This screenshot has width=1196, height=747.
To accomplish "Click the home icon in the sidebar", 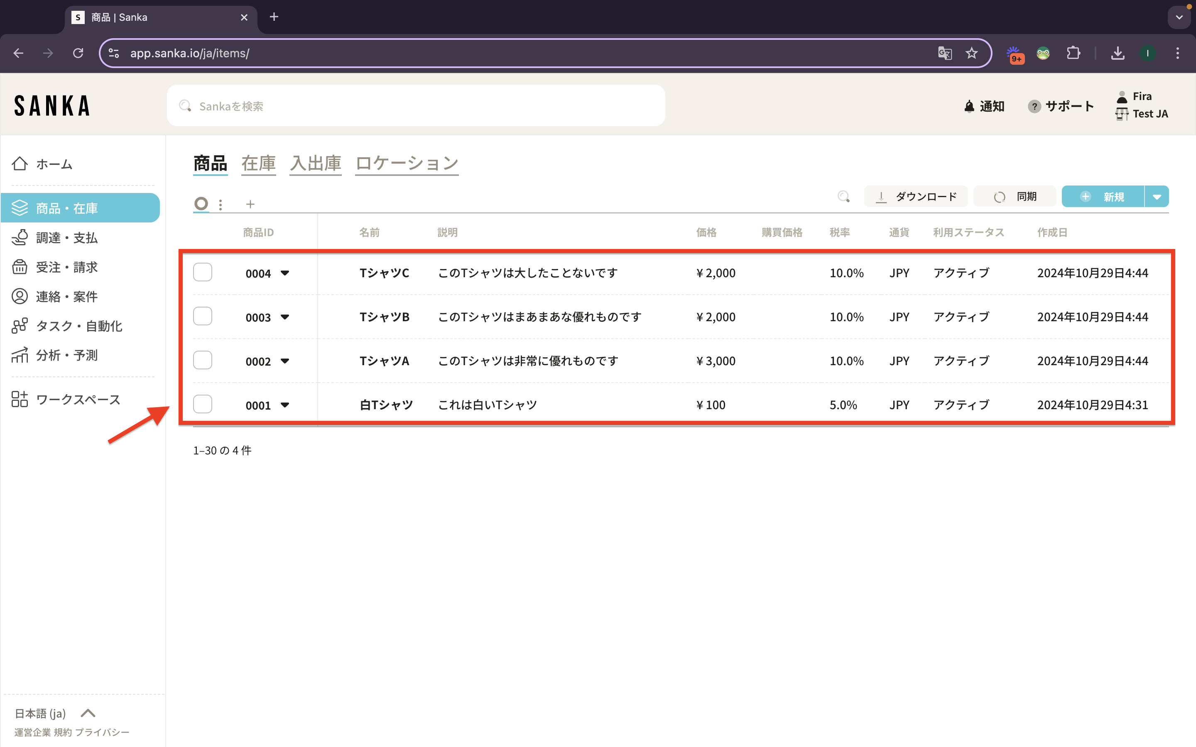I will point(20,164).
